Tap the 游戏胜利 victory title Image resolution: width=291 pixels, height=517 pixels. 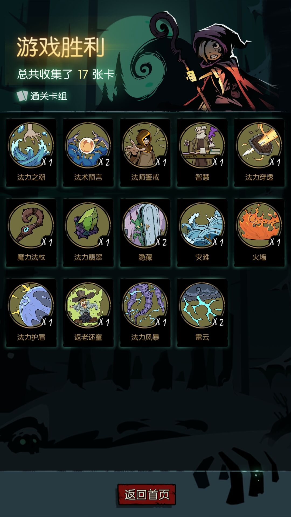click(60, 47)
